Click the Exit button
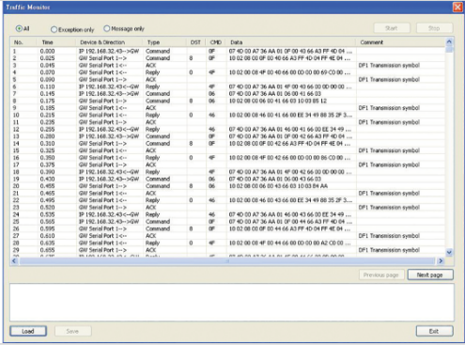The width and height of the screenshot is (465, 345). click(x=434, y=331)
